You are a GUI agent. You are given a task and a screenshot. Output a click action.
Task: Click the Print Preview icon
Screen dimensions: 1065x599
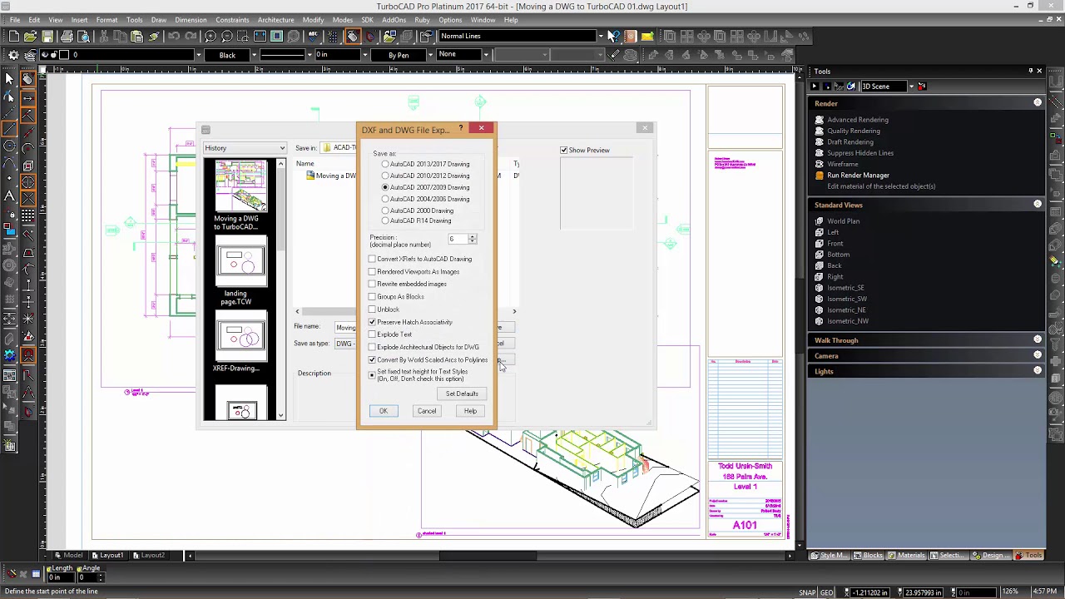coord(85,36)
